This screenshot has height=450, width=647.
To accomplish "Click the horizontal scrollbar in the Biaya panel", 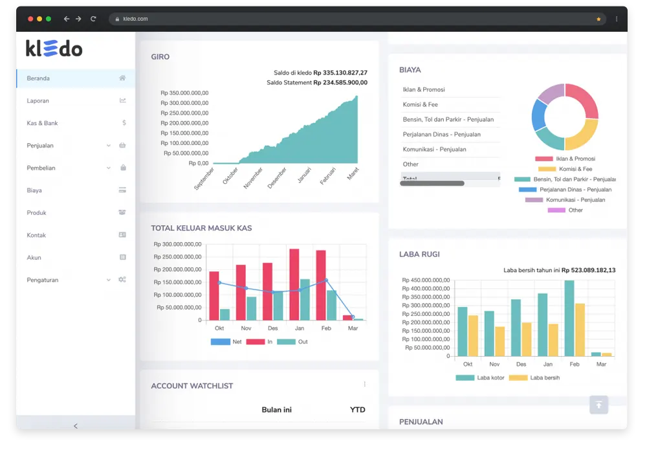I will 432,183.
